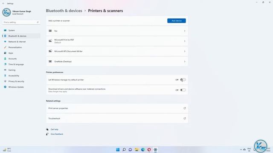Open Print server properties

click(117, 108)
